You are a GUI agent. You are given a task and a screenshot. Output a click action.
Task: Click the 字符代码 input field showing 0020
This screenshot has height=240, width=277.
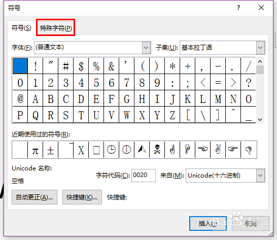coord(144,176)
